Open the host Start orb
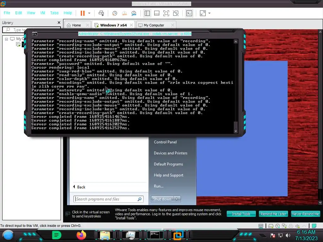Image resolution: width=323 pixels, height=242 pixels. point(8,235)
